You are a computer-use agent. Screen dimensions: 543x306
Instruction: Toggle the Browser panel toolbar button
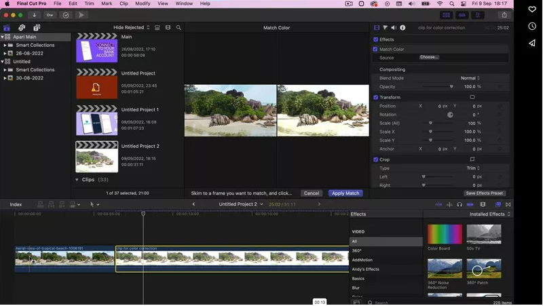coord(447,15)
